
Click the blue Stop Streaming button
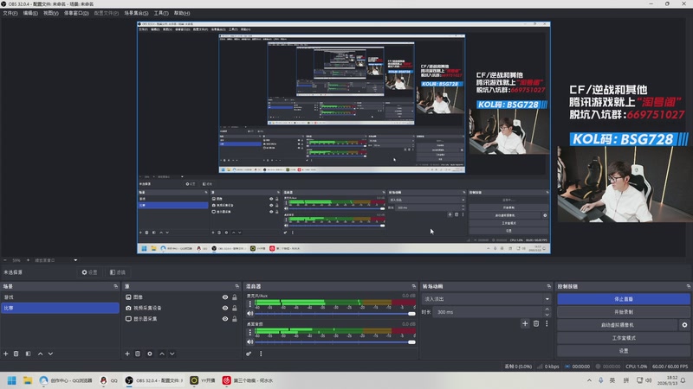pos(623,299)
